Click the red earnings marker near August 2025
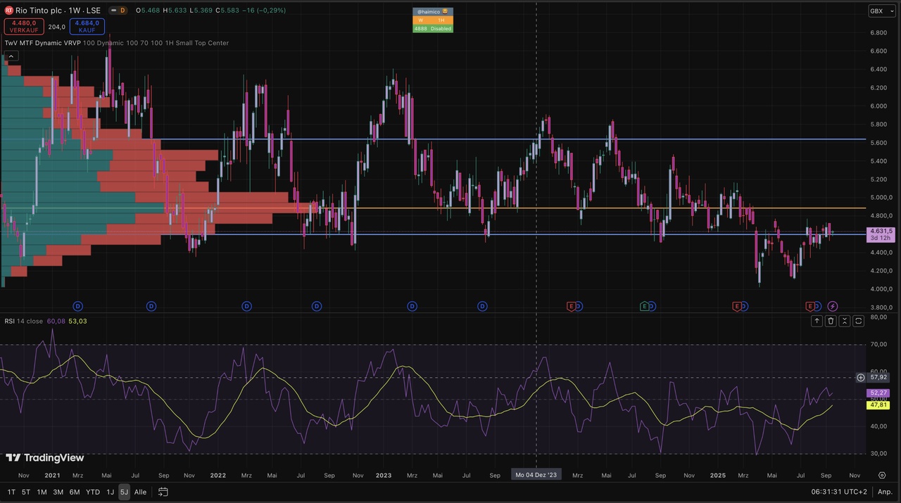This screenshot has height=503, width=901. click(809, 306)
